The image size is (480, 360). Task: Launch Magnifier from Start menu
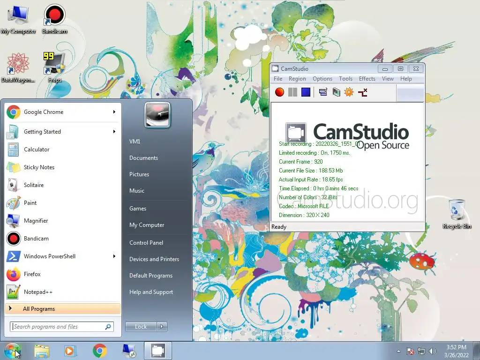pos(63,221)
